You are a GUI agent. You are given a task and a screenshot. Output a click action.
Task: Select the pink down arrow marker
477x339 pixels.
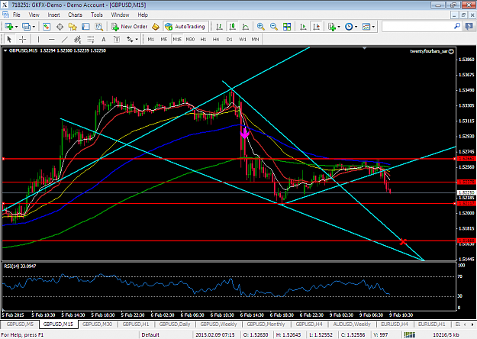(244, 133)
